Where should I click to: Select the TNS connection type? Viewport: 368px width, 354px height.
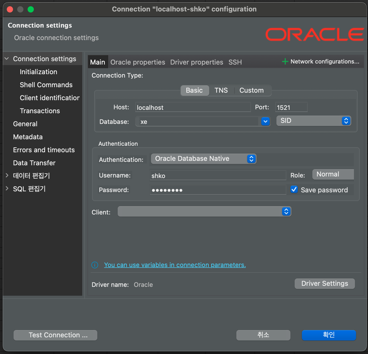(221, 90)
